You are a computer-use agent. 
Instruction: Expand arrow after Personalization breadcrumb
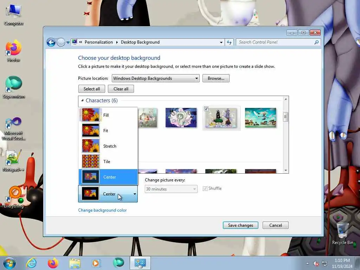(117, 42)
